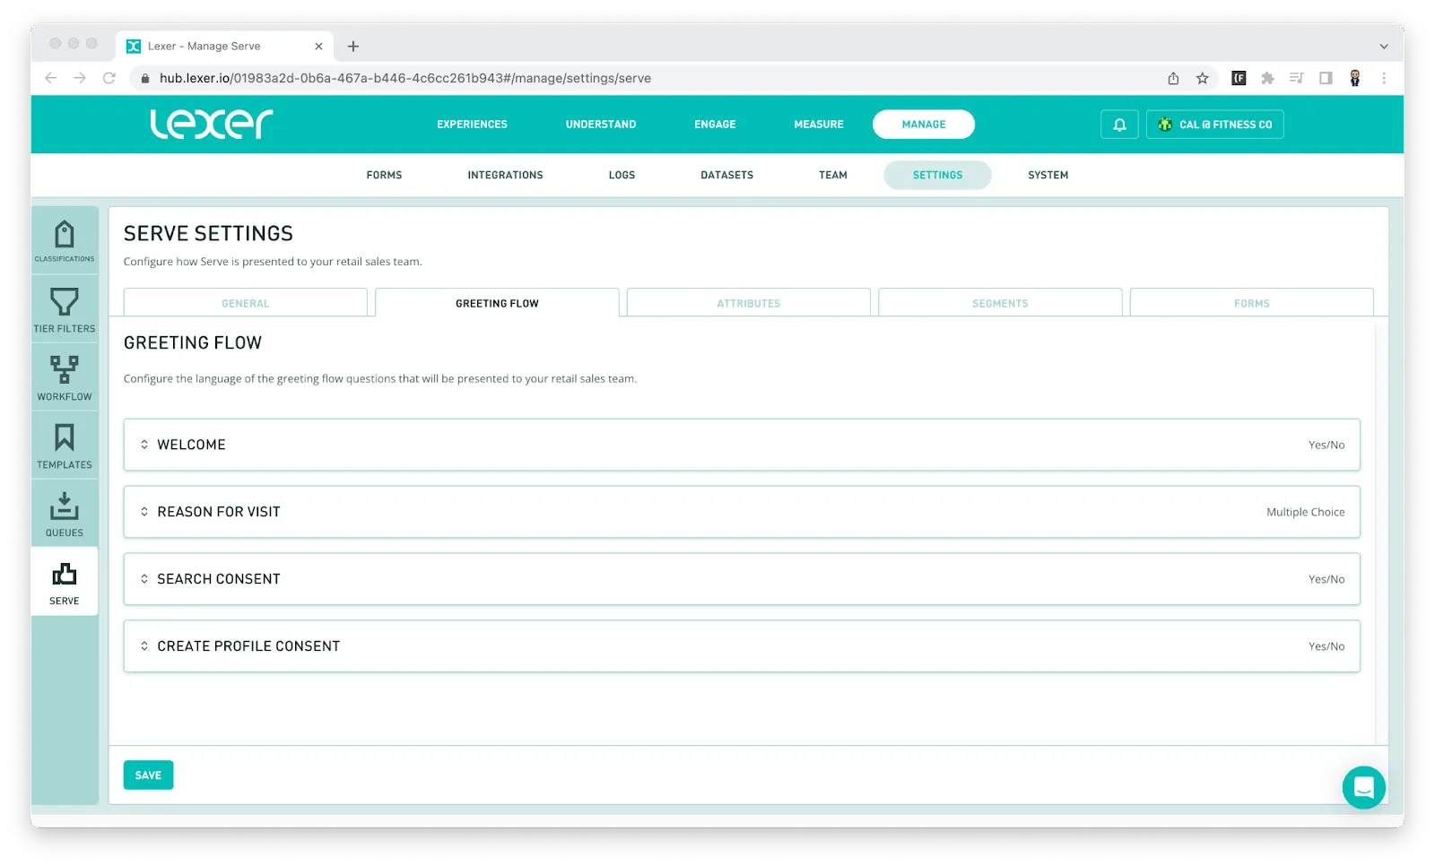Expand the Create Profile Consent row
Screen dimensions: 1435x866
(742, 646)
